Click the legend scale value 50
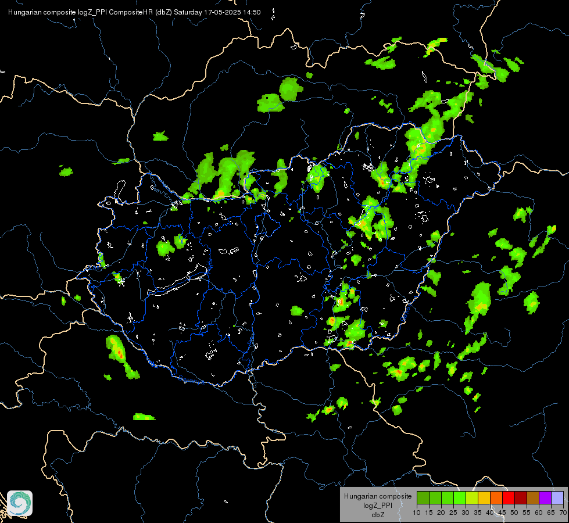 coord(514,513)
